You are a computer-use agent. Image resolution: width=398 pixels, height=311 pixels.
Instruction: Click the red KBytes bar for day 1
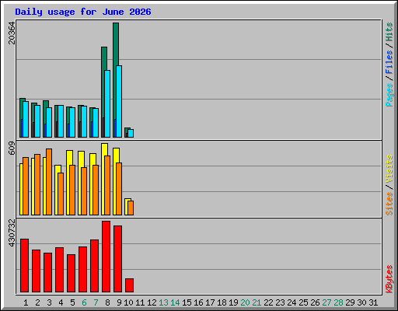coord(24,266)
